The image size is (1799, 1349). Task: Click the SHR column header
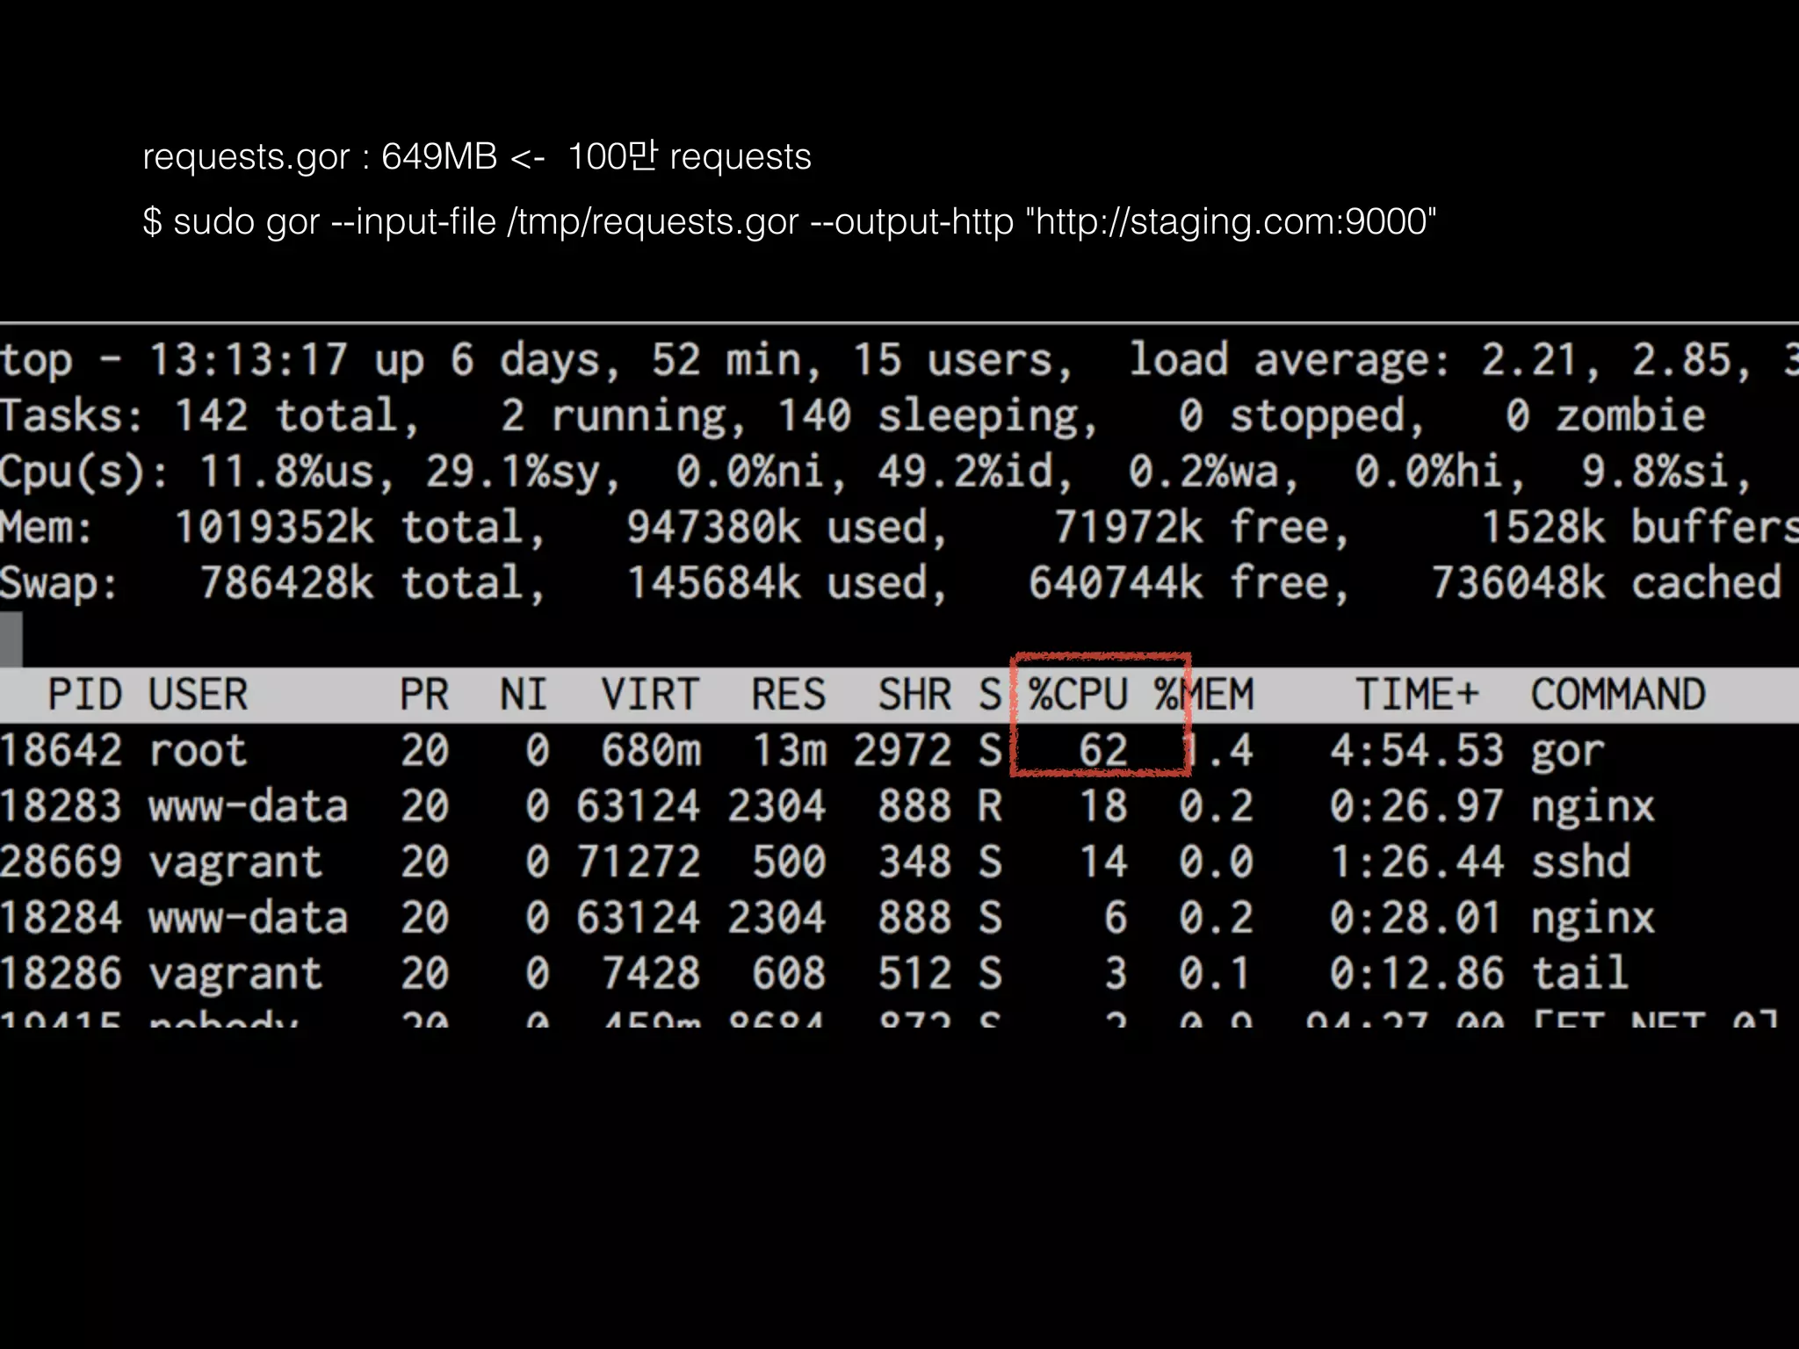914,695
